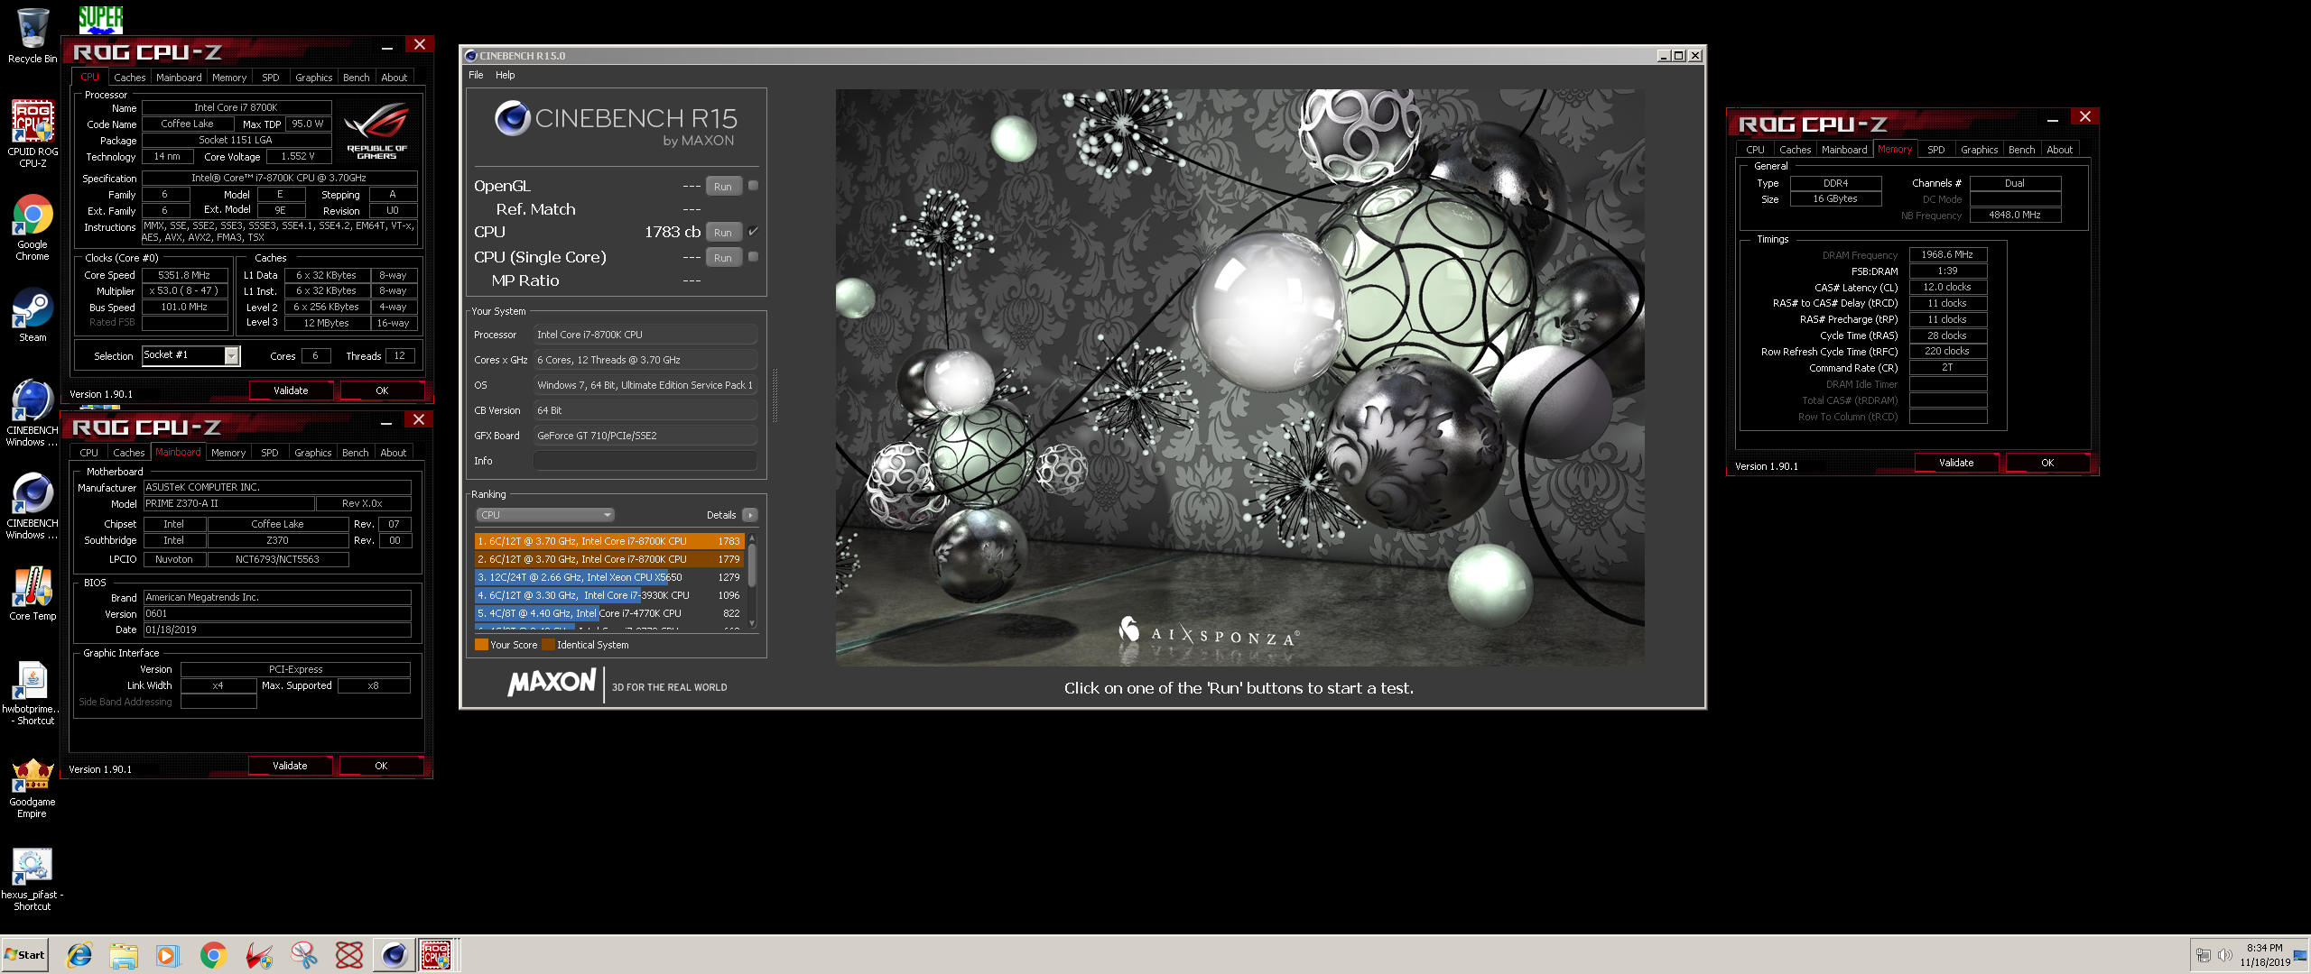
Task: Launch CPUID ROG CPU-Z desktop shortcut
Action: pyautogui.click(x=32, y=132)
